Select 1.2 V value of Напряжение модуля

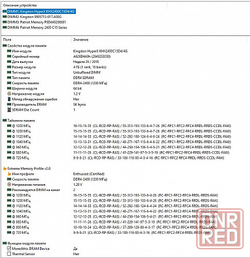click(x=77, y=94)
